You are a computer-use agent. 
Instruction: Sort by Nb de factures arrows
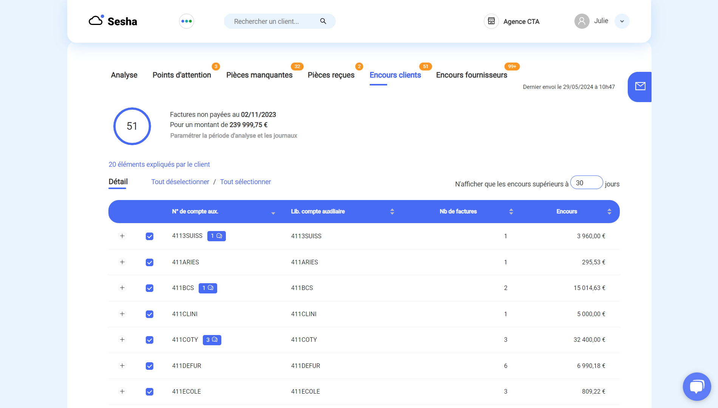[x=511, y=211]
